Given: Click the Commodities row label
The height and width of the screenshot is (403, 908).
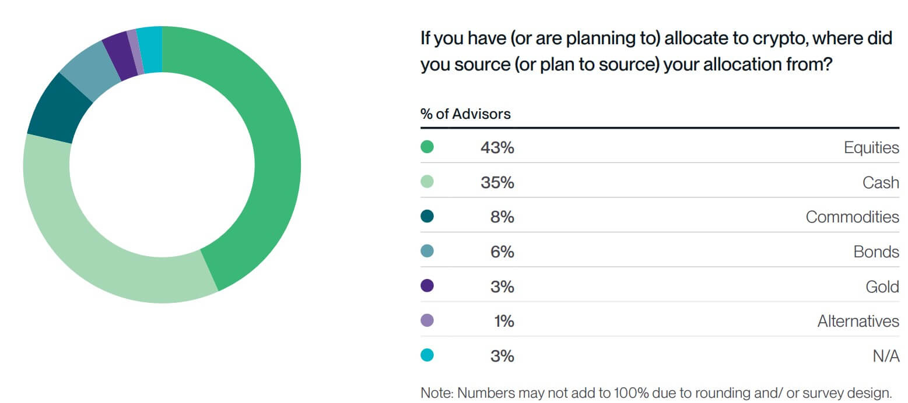Looking at the screenshot, I should pyautogui.click(x=852, y=217).
